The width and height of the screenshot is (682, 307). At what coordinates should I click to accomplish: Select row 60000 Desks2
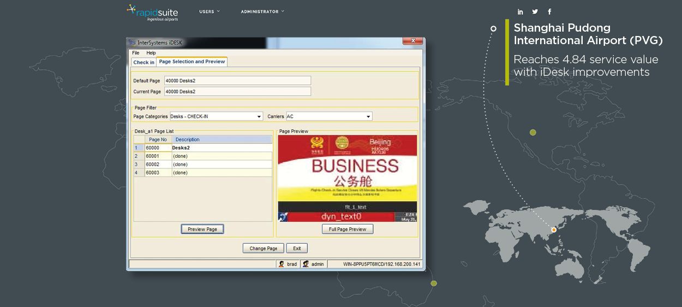coord(203,148)
